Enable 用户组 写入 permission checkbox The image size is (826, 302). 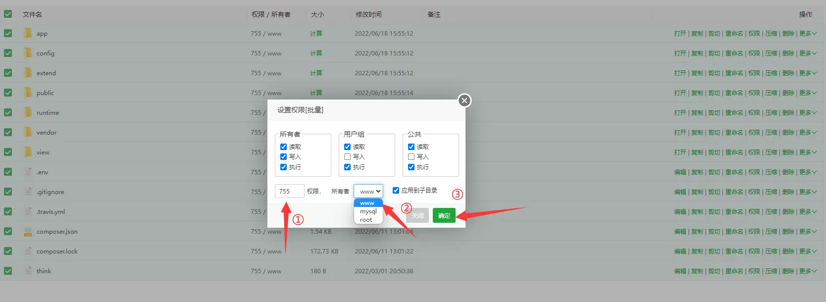(347, 156)
